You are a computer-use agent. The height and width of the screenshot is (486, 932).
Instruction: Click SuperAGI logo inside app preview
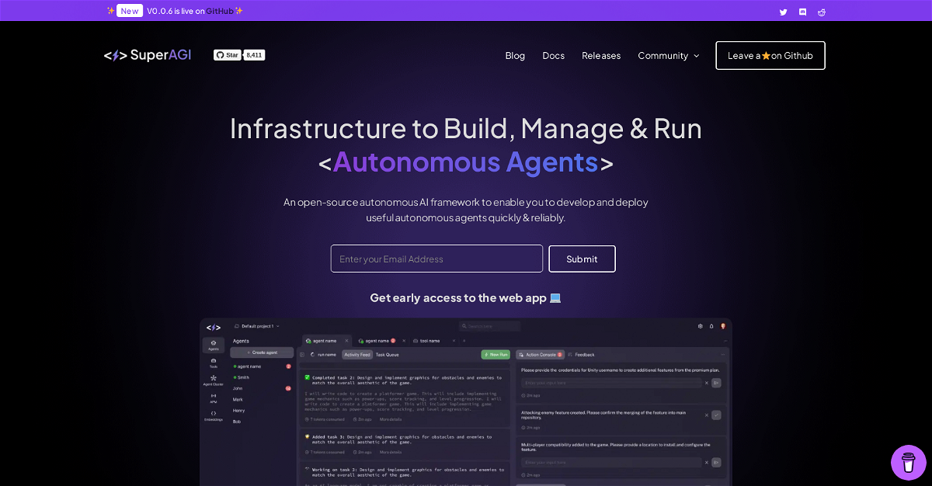pyautogui.click(x=214, y=328)
